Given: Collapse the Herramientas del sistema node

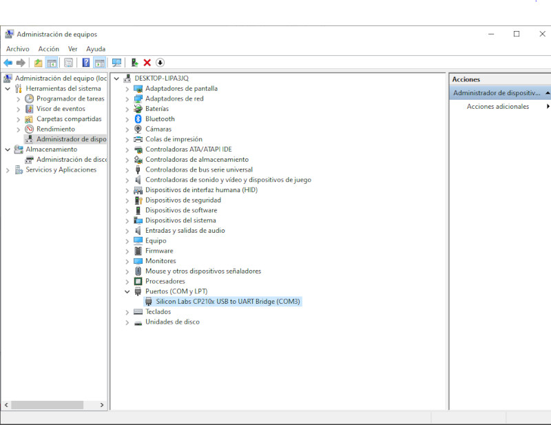Looking at the screenshot, I should [x=8, y=89].
